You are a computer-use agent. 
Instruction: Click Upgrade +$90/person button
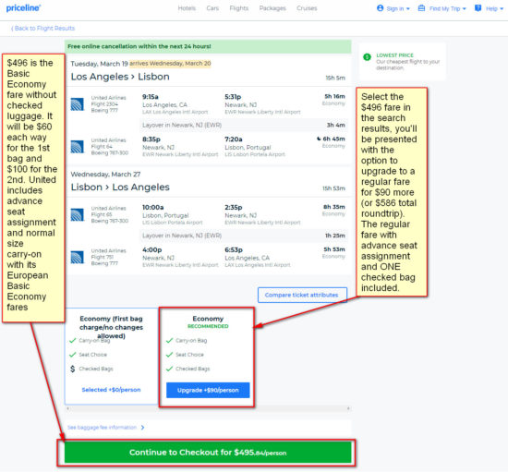(x=208, y=390)
